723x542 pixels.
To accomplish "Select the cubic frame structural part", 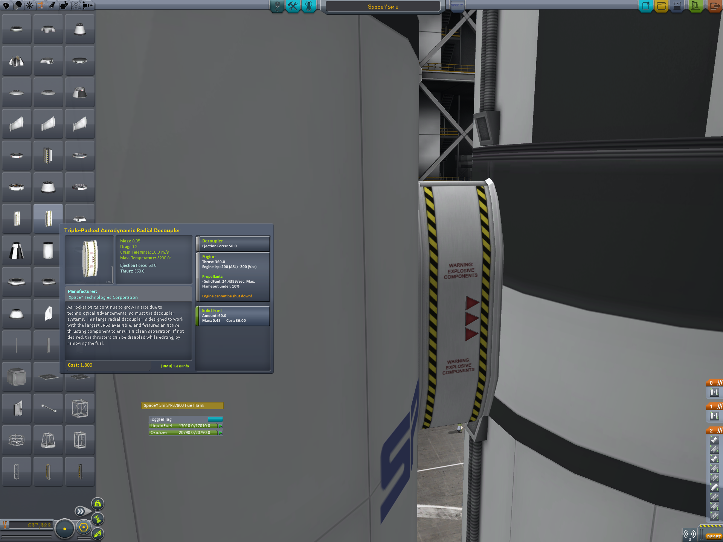I will [x=80, y=408].
